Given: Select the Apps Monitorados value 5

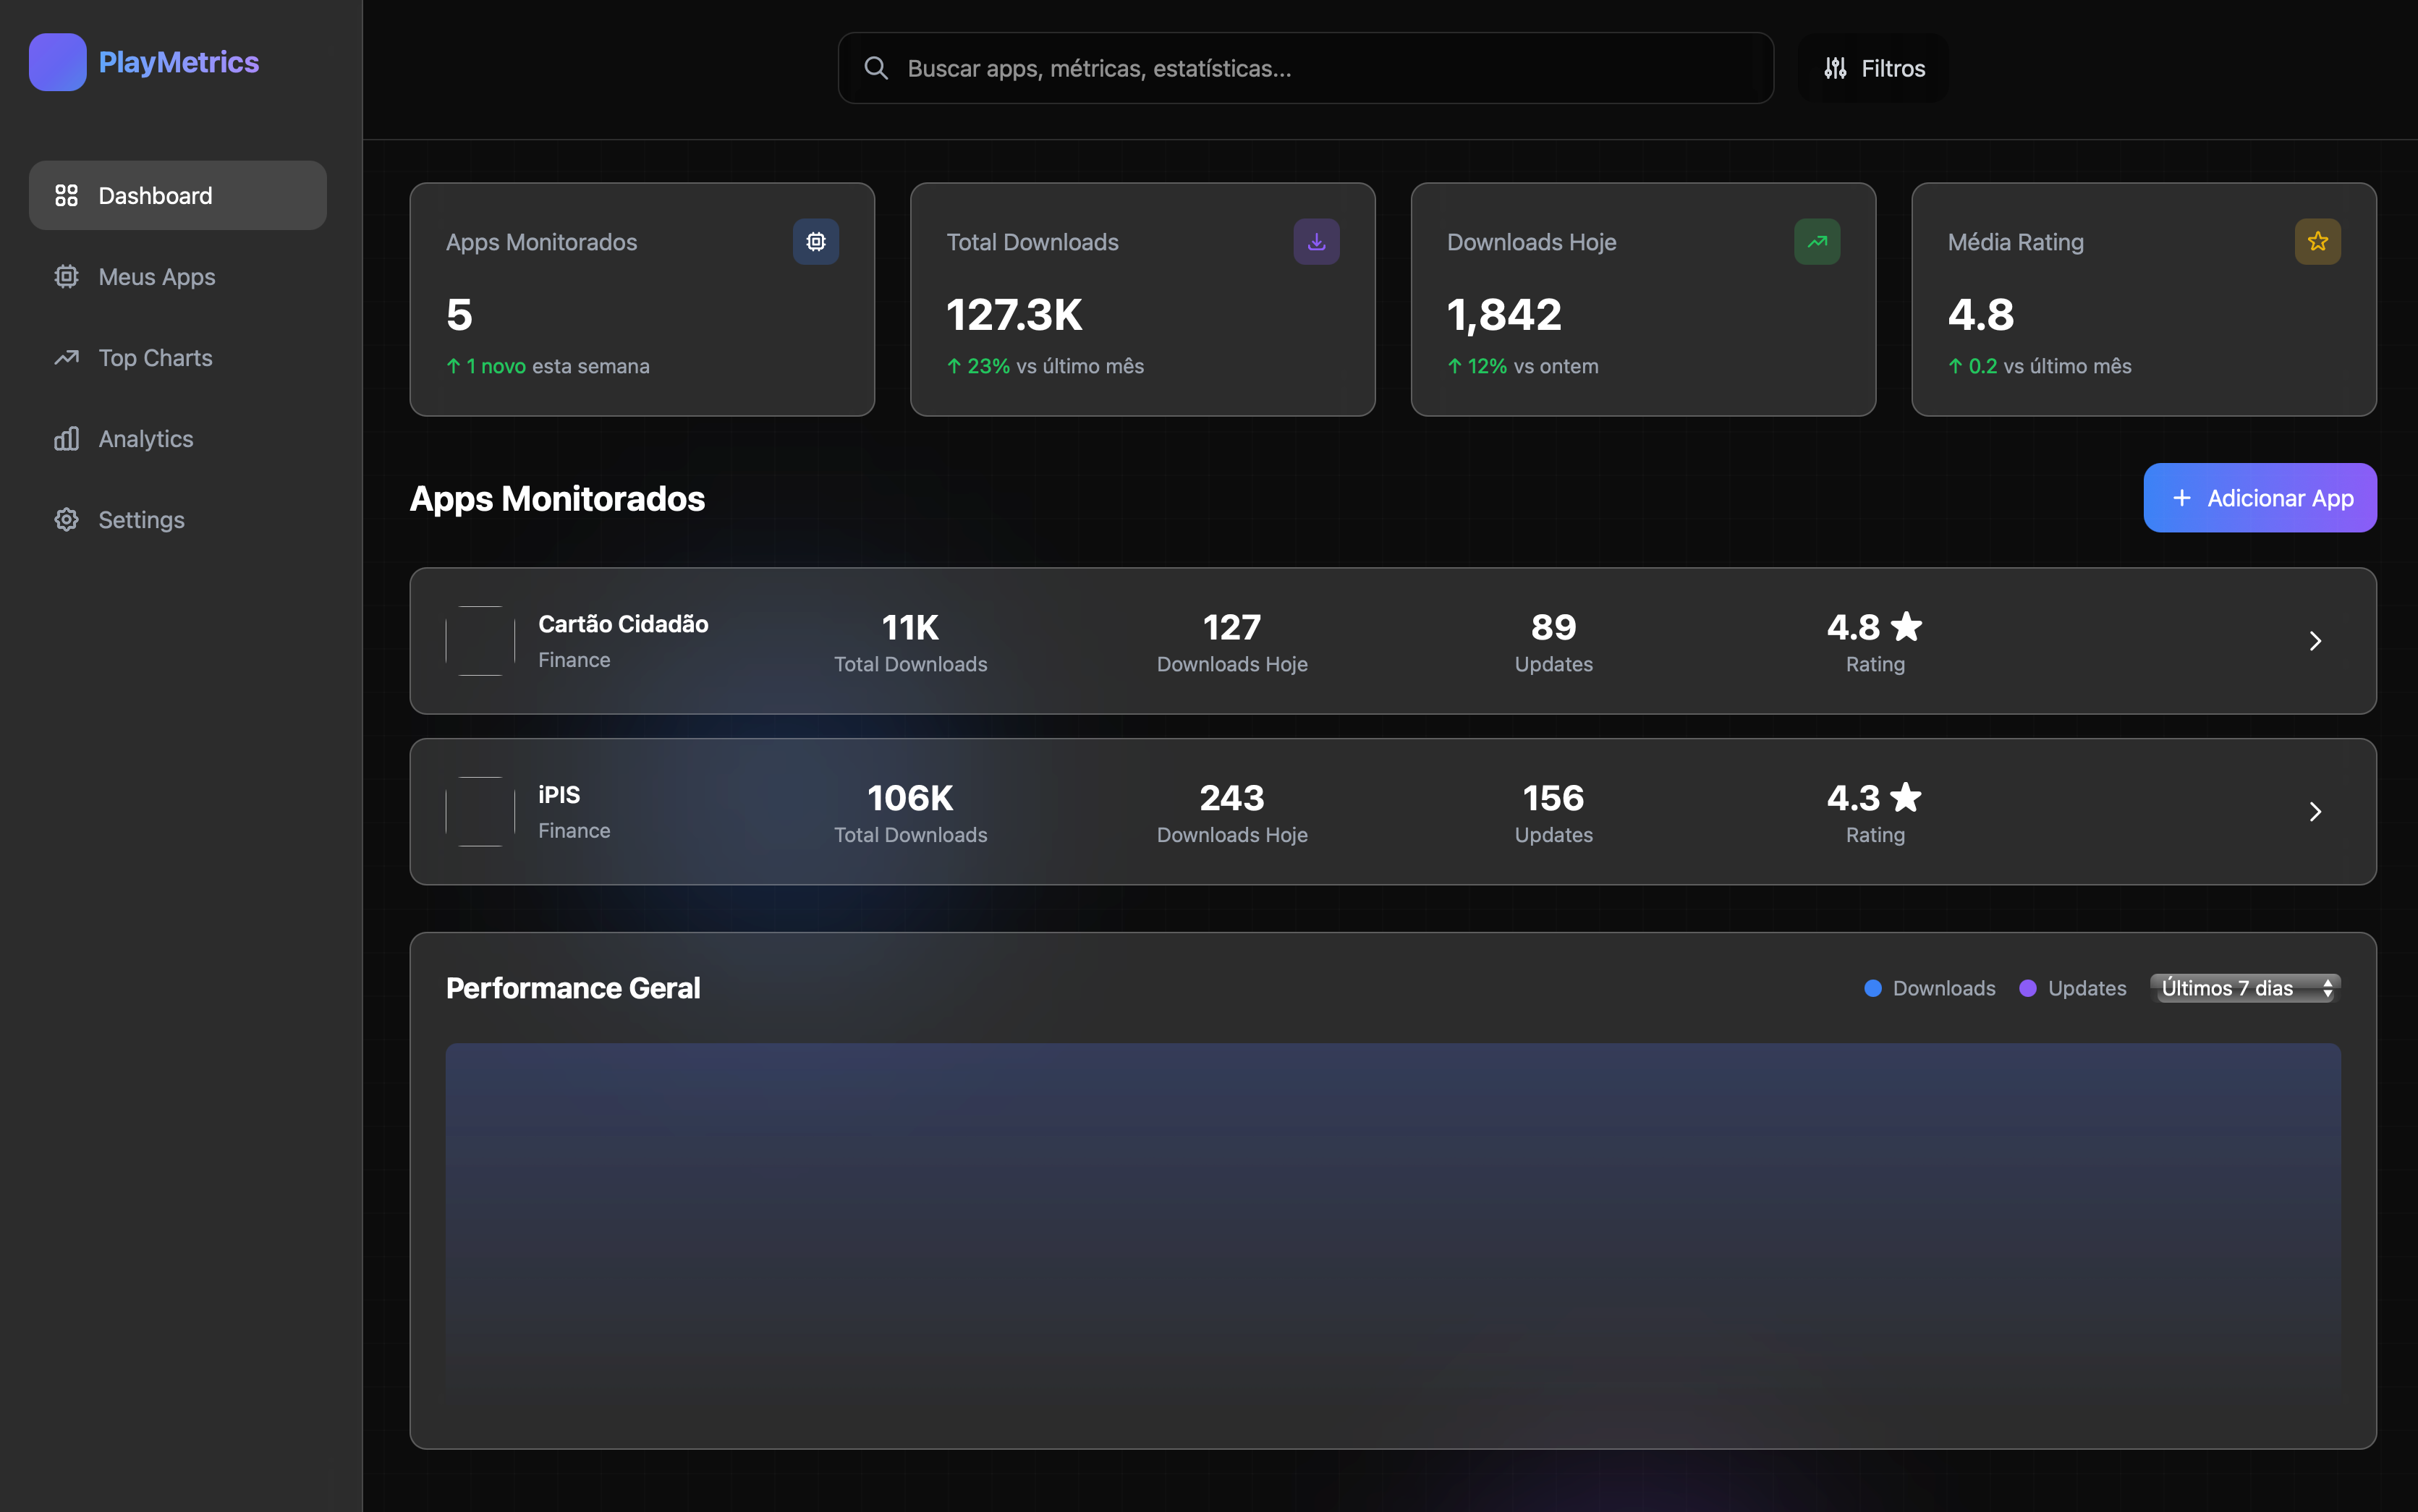Looking at the screenshot, I should click(459, 315).
